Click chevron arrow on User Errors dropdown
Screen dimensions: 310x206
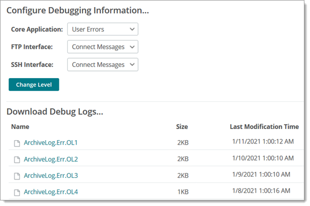(x=132, y=29)
